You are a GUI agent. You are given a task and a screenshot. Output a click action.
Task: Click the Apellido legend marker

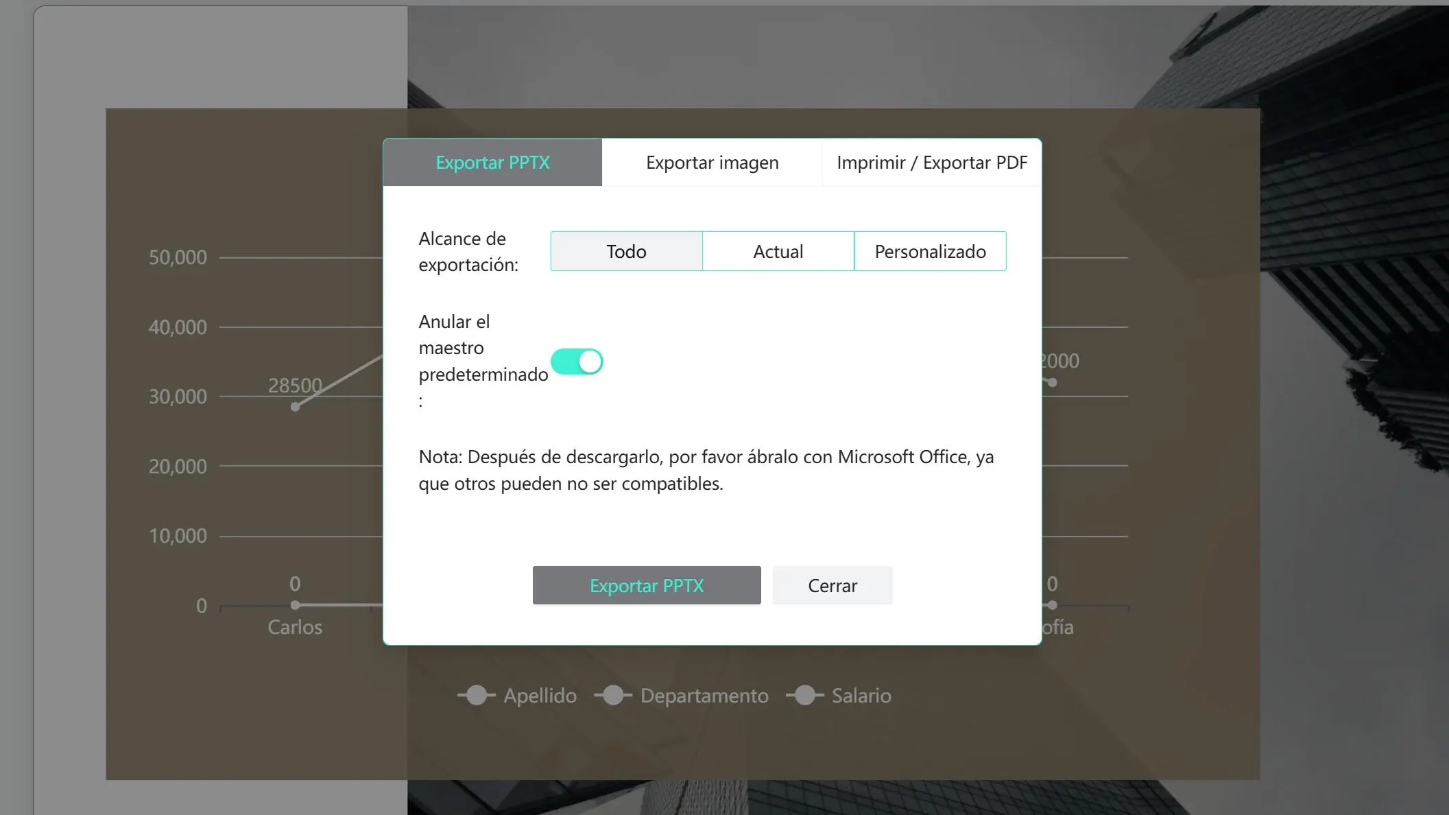[x=477, y=695]
